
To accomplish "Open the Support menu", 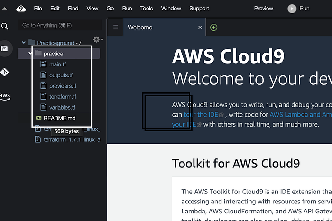I will (199, 9).
